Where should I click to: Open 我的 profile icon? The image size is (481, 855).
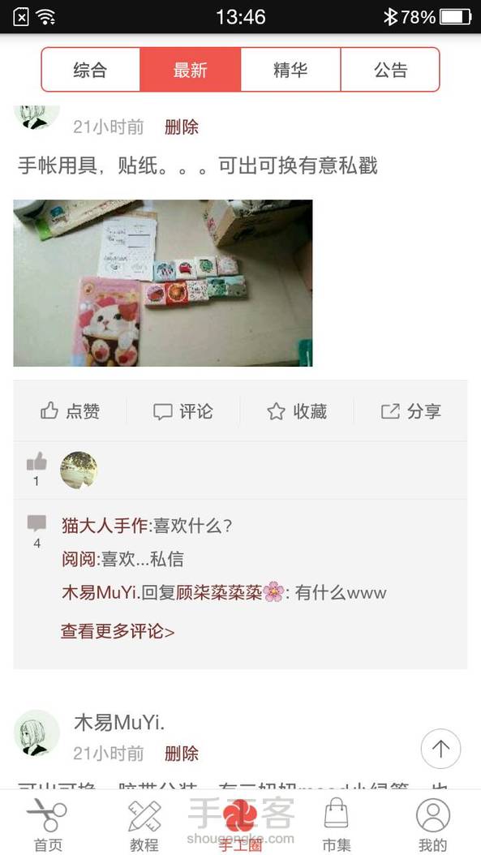(433, 816)
